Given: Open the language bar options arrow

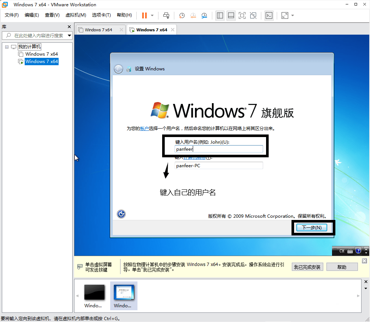Looking at the screenshot, I should [x=366, y=253].
